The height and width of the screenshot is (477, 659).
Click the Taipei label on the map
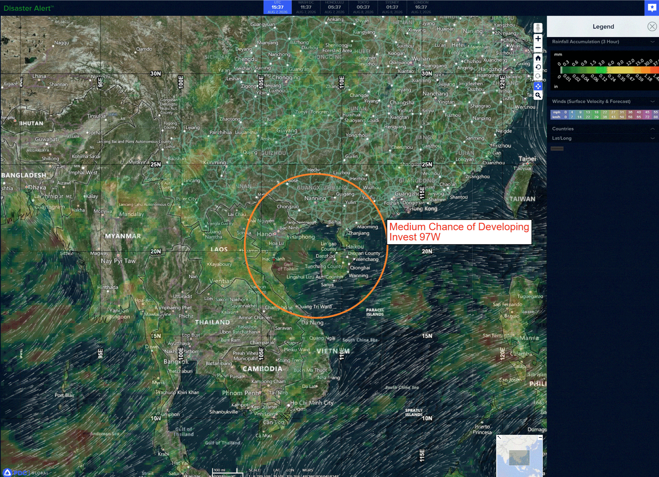pos(527,159)
